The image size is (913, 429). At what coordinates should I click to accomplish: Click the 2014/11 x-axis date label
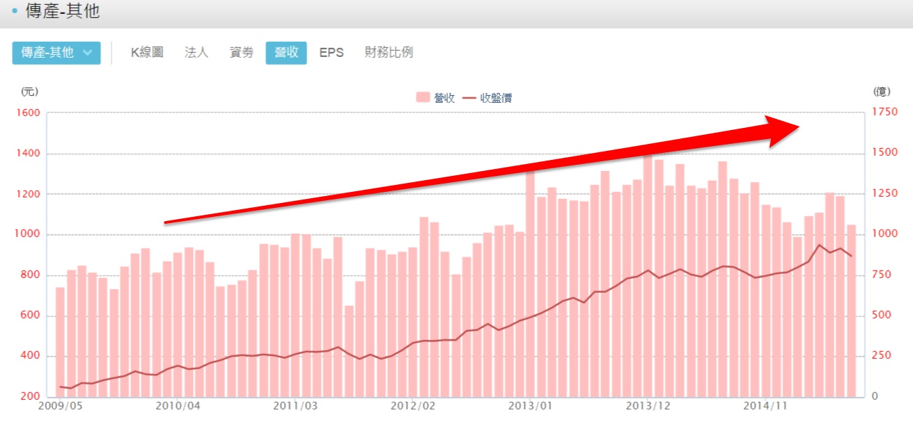click(x=765, y=407)
